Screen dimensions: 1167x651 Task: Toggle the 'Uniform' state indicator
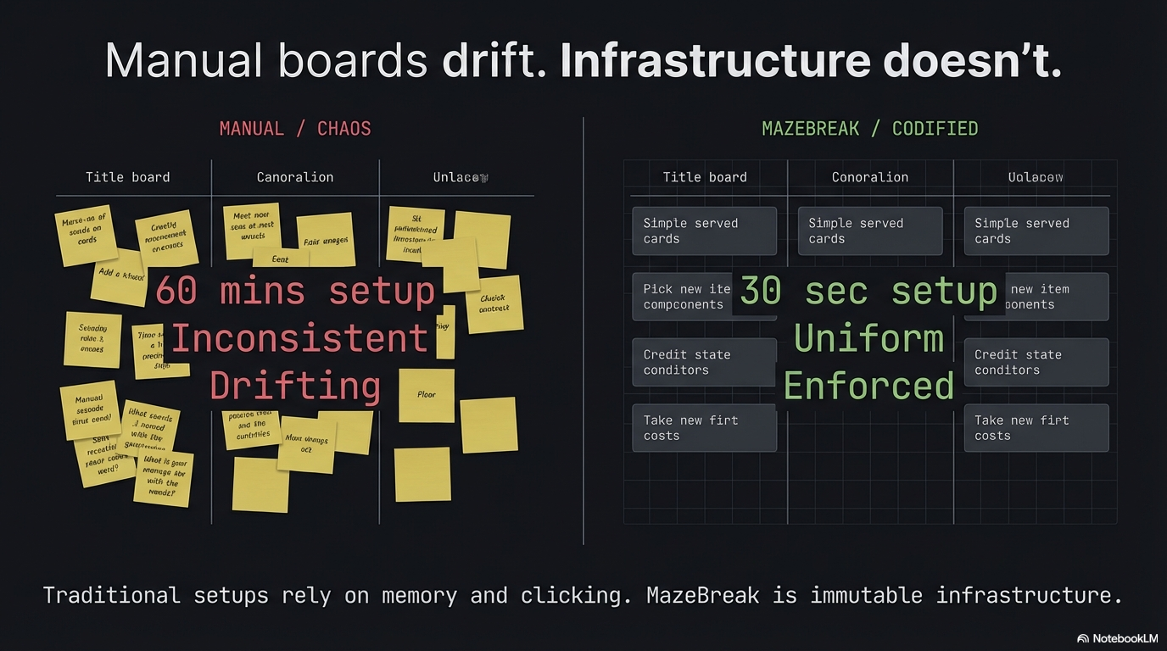click(869, 337)
